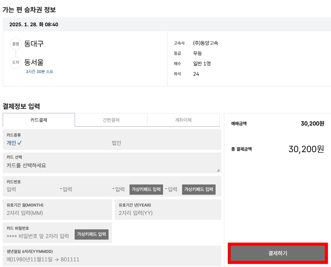The height and width of the screenshot is (267, 331).
Task: Click the arrival terminal name 동서울
Action: pyautogui.click(x=34, y=62)
